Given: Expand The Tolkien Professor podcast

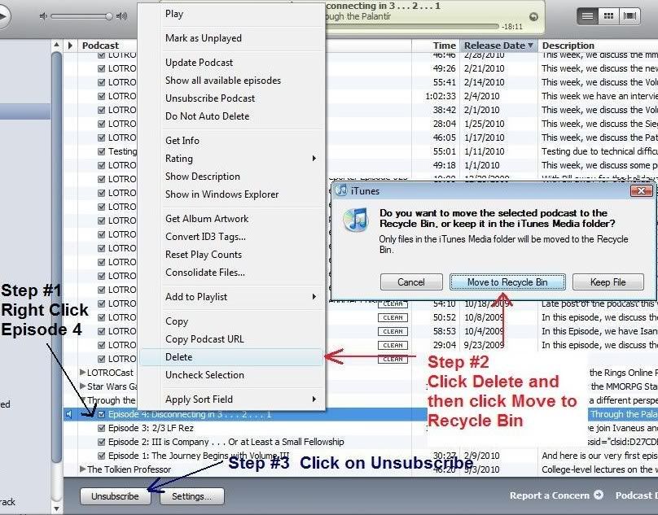Looking at the screenshot, I should pos(83,469).
